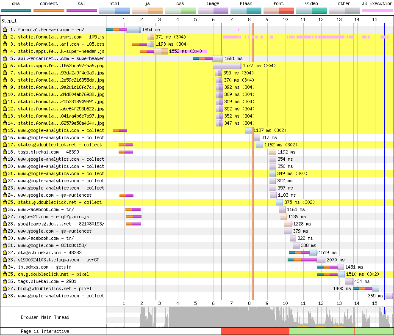Image resolution: width=394 pixels, height=335 pixels.
Task: Click the lock icon on row 37 bid.g.doubleclick.net
Action: [5, 288]
